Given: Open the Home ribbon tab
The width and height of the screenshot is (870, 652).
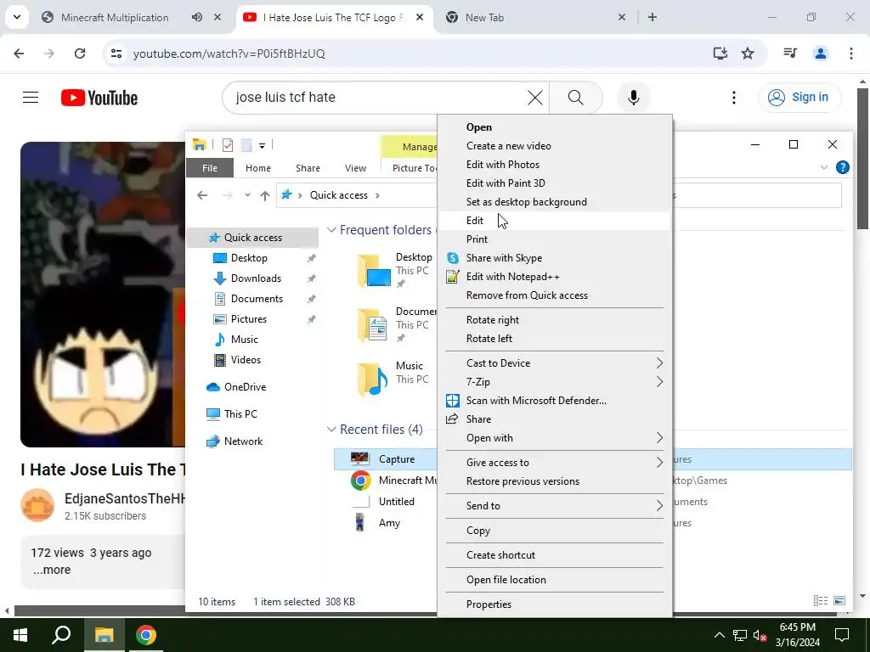Looking at the screenshot, I should tap(258, 168).
